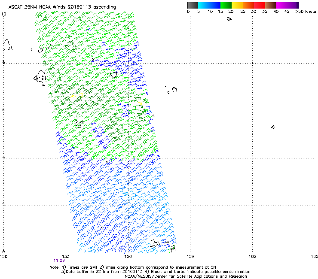Click the orange 25-30 knots legend swatch

click(x=248, y=5)
